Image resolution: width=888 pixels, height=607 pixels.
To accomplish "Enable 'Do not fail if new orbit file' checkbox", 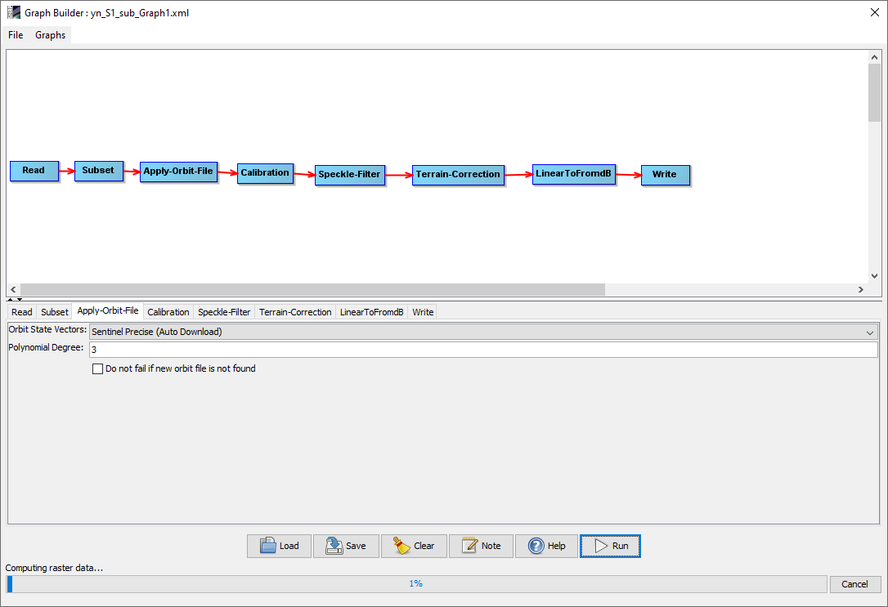I will coord(99,369).
